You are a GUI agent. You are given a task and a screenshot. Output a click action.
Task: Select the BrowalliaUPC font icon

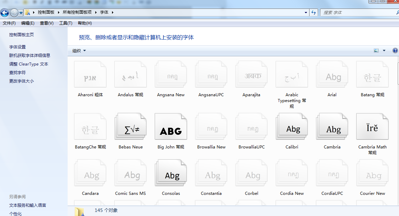point(251,127)
